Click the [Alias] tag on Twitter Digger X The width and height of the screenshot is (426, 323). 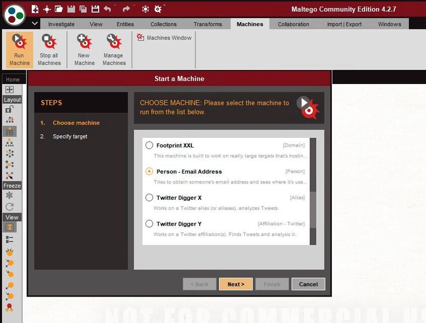tap(297, 198)
